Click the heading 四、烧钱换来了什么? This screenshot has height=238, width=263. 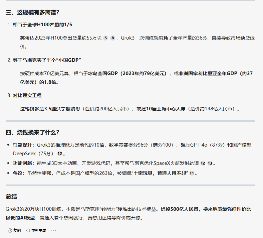coord(32,133)
